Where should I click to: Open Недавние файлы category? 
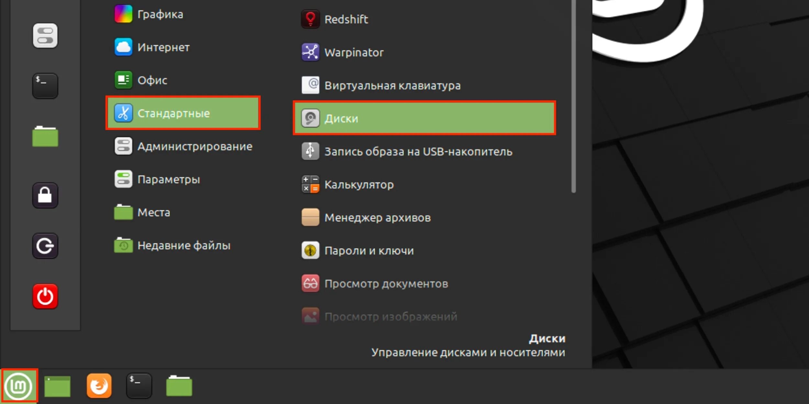point(183,245)
